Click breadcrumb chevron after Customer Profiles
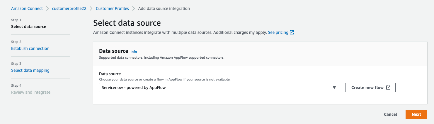 coord(134,8)
